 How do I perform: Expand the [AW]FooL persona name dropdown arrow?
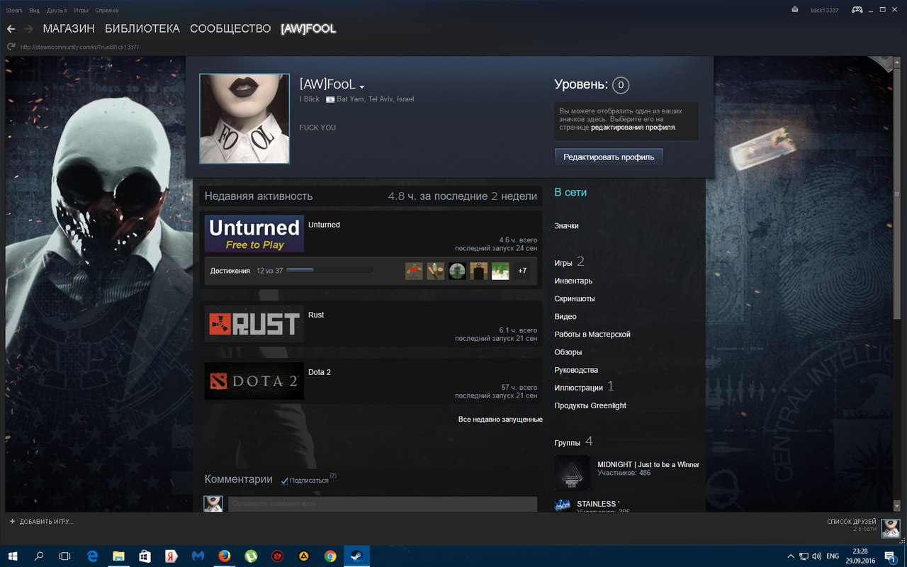coord(361,86)
